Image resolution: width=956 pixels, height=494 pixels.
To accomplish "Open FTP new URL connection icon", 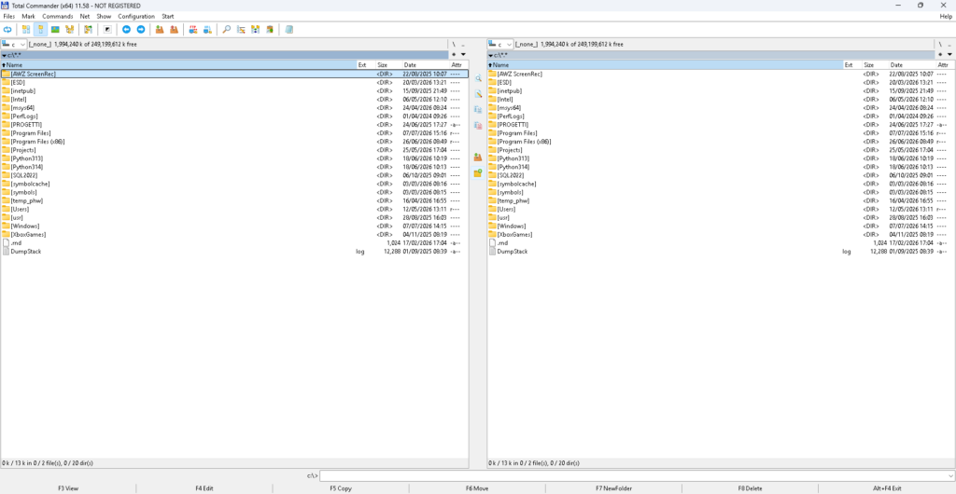I will point(207,29).
